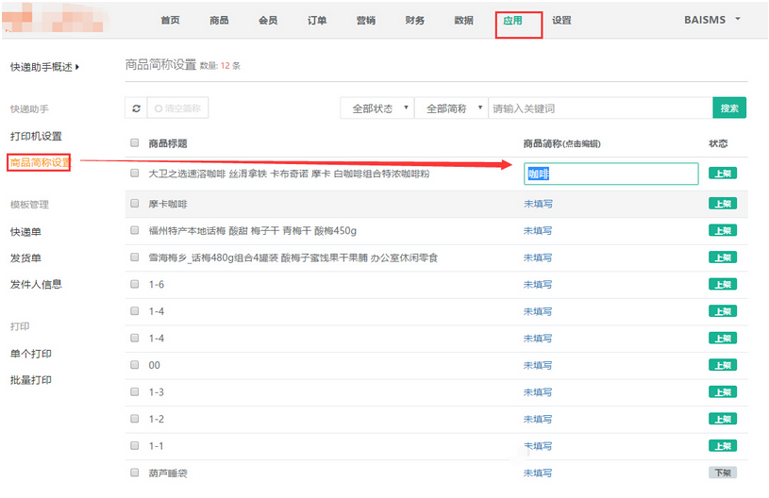Screen dimensions: 769x498
Task: Focus the 请输入关键词 search field
Action: point(599,108)
